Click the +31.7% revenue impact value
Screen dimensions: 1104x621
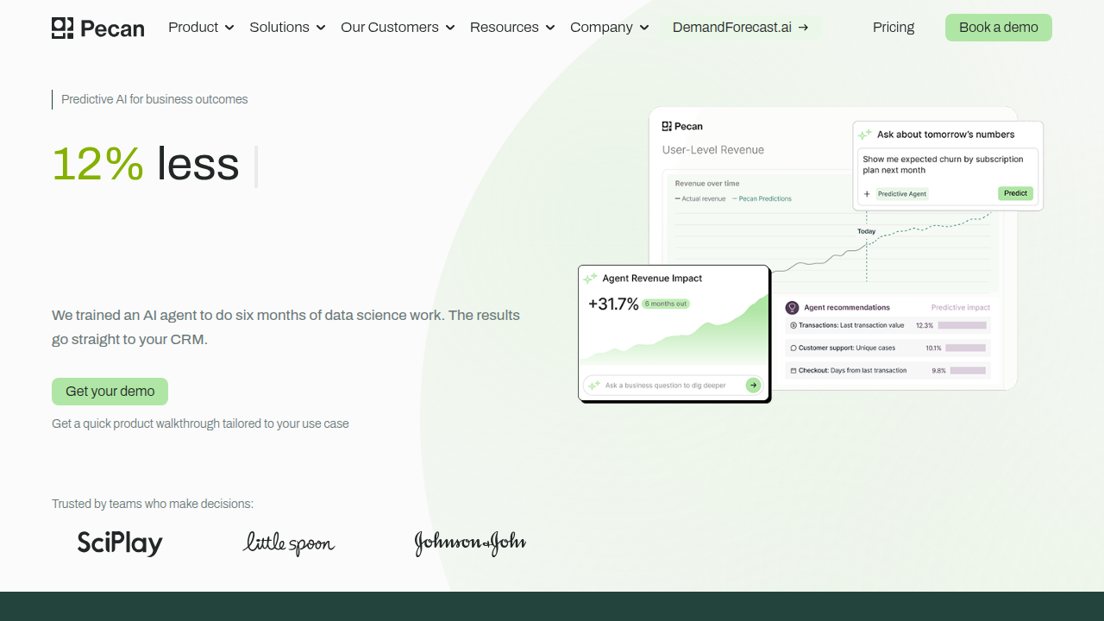pyautogui.click(x=613, y=304)
